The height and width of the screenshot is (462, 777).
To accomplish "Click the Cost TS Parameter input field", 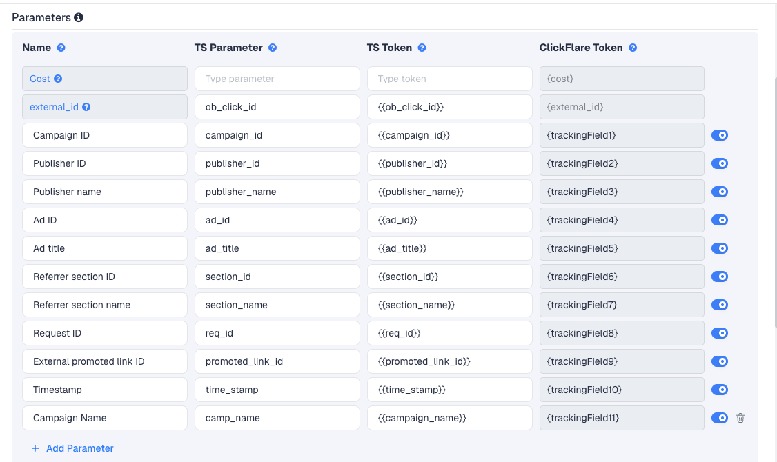I will click(277, 79).
